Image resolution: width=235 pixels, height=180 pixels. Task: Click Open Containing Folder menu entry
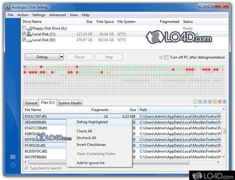99,154
